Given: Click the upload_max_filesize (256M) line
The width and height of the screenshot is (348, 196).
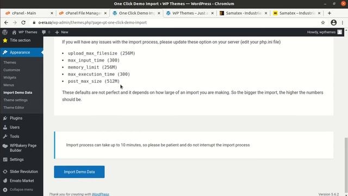Looking at the screenshot, I should tap(102, 53).
